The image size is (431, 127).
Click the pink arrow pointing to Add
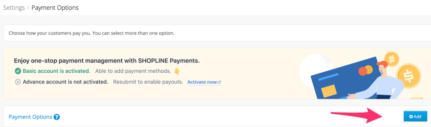(357, 115)
